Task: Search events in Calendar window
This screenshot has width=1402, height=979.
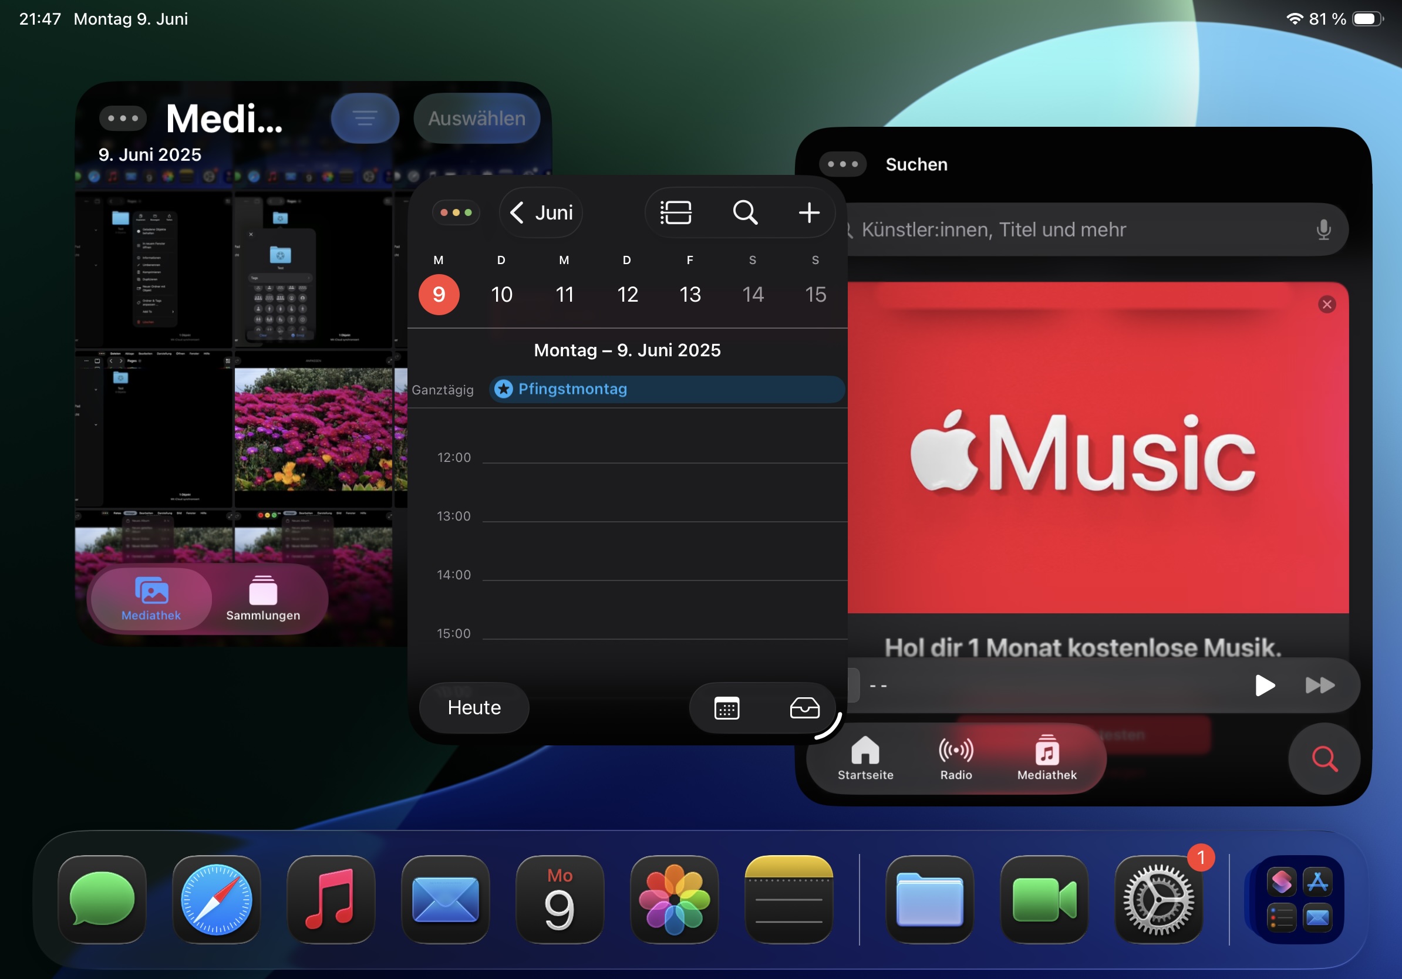Action: 745,212
